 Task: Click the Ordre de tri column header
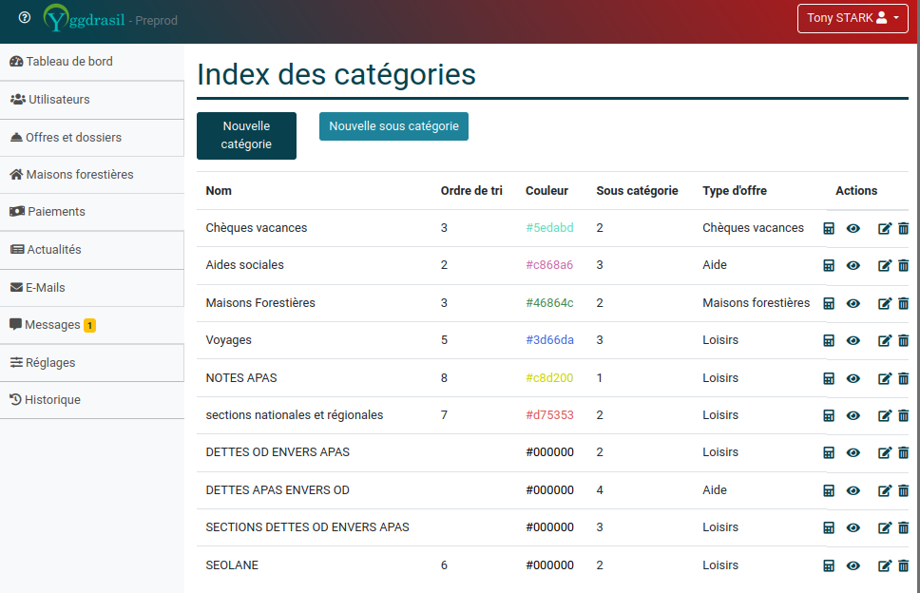pos(471,191)
